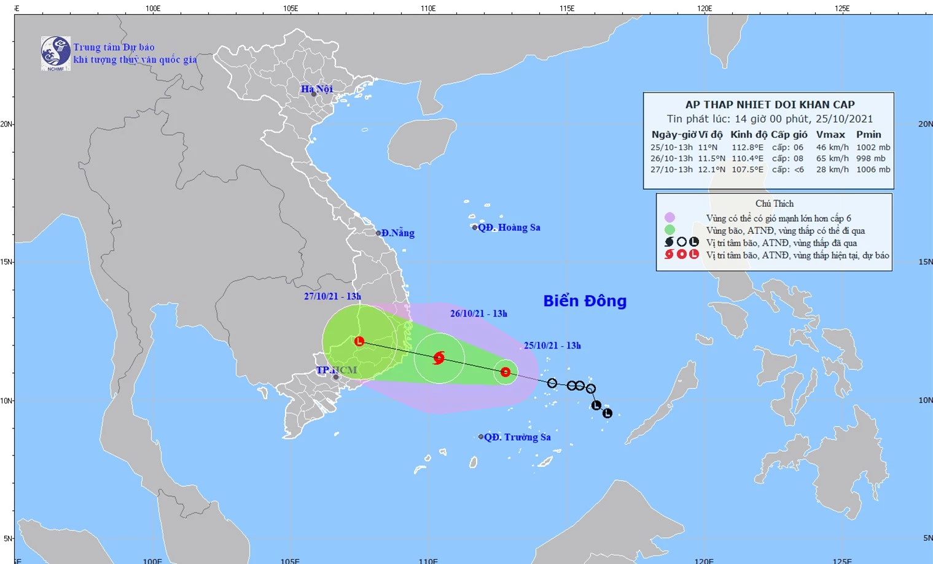Image resolution: width=933 pixels, height=564 pixels.
Task: Click the NCHMF logo emblem
Action: point(56,53)
